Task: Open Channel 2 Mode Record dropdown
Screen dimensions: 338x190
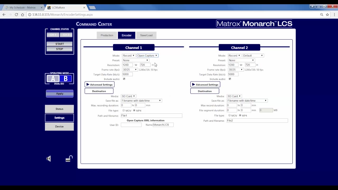Action: pos(234,55)
